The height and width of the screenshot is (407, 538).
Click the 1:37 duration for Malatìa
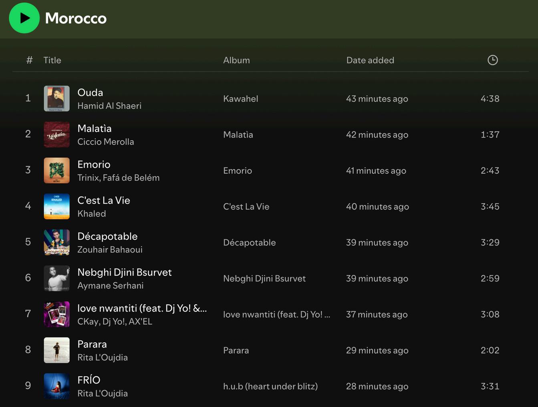point(490,135)
